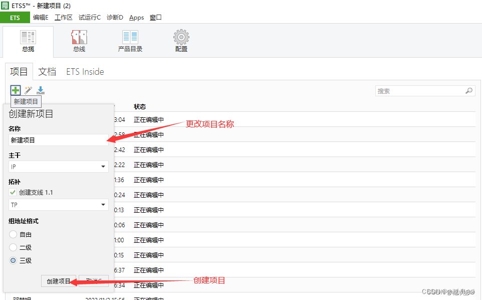The image size is (482, 300).
Task: Open the Apps menu
Action: (x=136, y=18)
